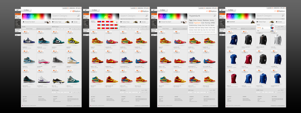Click the sneaker icon beside Shoes in the dropdown
The width and height of the screenshot is (301, 113).
pos(272,25)
